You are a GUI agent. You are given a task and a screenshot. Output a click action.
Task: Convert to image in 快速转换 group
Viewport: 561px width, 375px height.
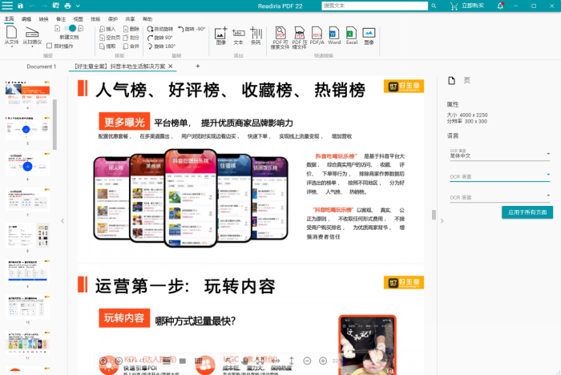(369, 35)
